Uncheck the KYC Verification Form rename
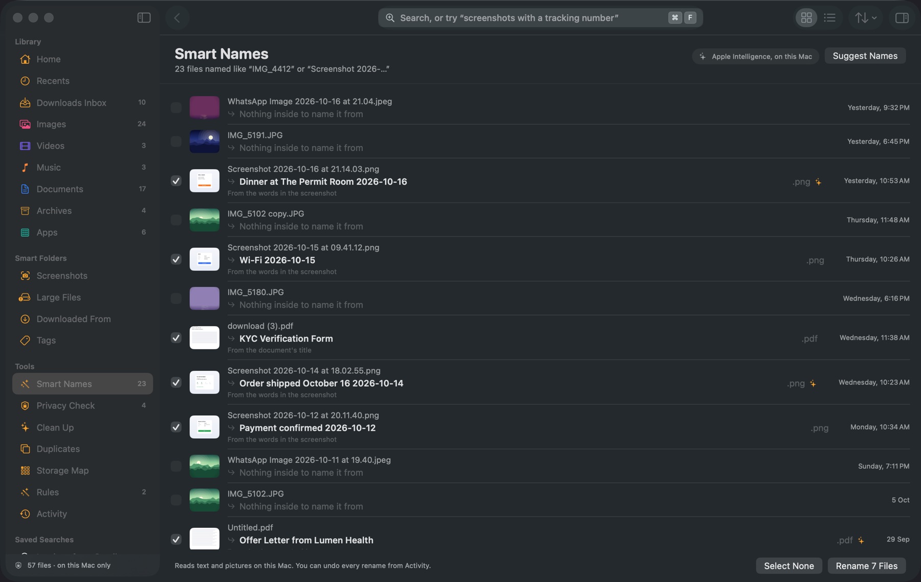This screenshot has width=921, height=582. pyautogui.click(x=176, y=338)
